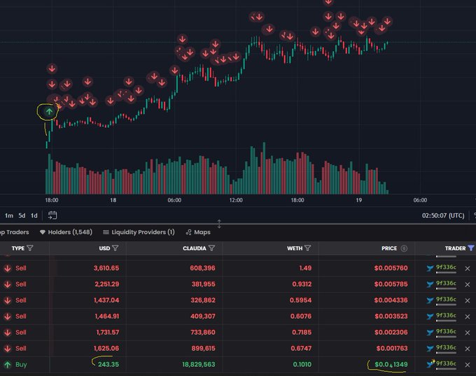Click the TRADER column header label
Screen dimensions: 476x376
455,248
